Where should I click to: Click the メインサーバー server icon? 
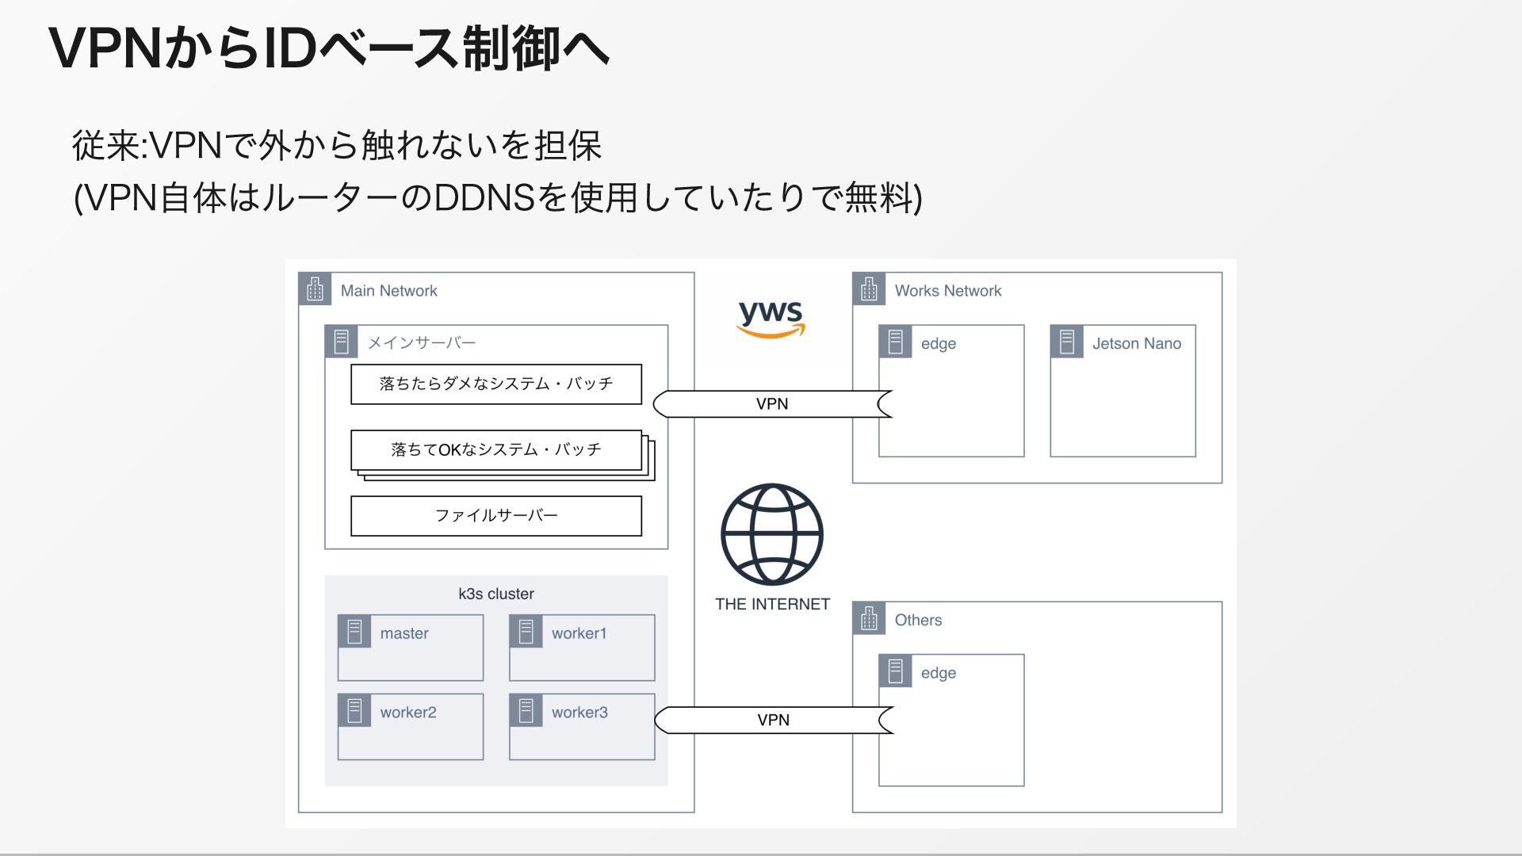pos(341,342)
